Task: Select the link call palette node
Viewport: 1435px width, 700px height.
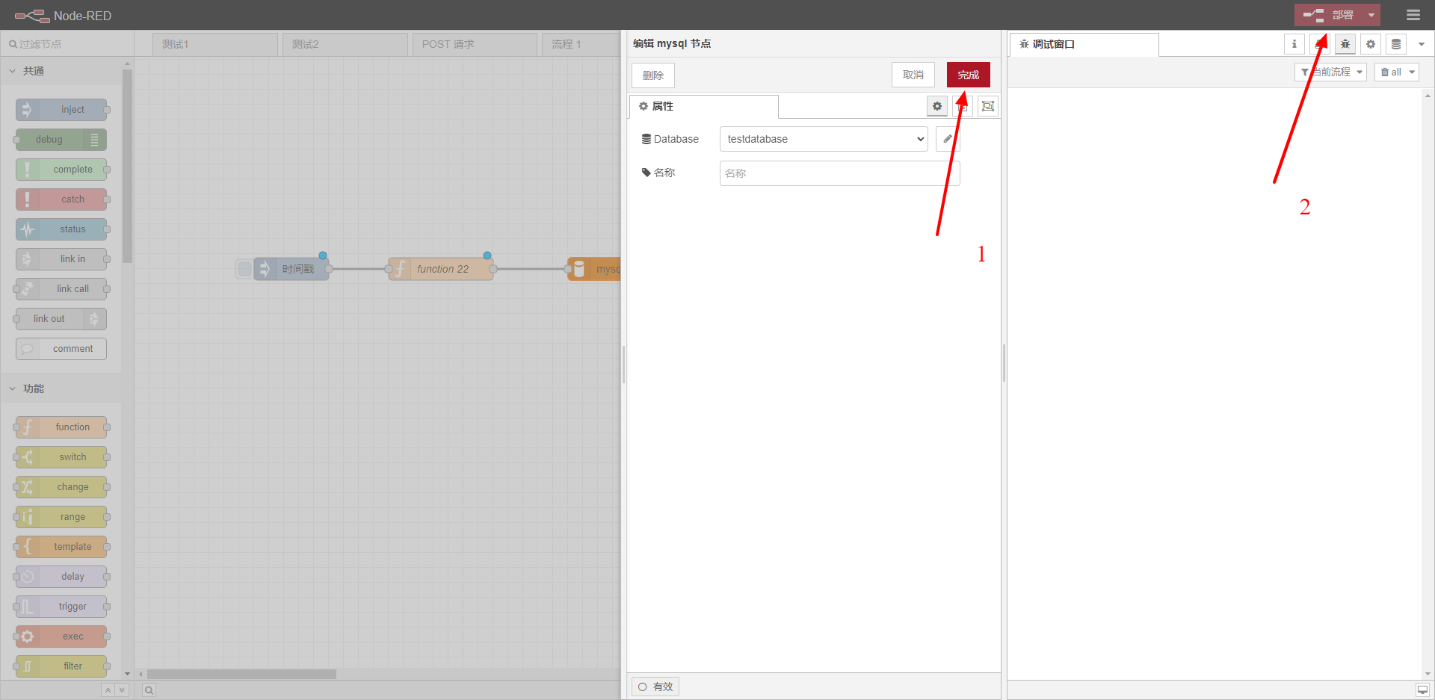Action: tap(61, 289)
